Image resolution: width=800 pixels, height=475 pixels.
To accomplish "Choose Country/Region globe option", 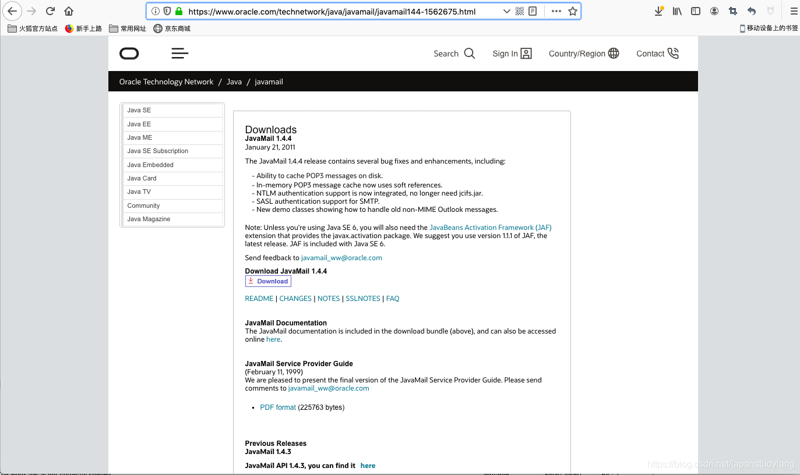I will point(584,54).
